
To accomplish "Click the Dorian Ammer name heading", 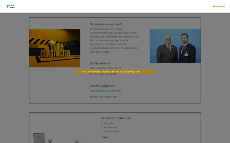I will click(100, 63).
